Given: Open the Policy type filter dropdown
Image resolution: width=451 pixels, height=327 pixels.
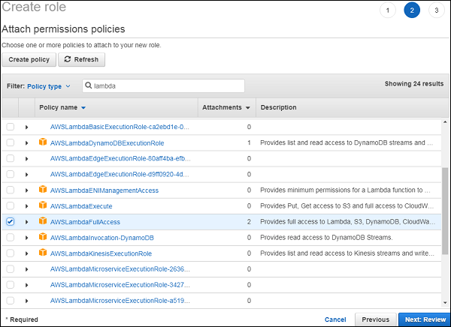Looking at the screenshot, I should click(49, 86).
